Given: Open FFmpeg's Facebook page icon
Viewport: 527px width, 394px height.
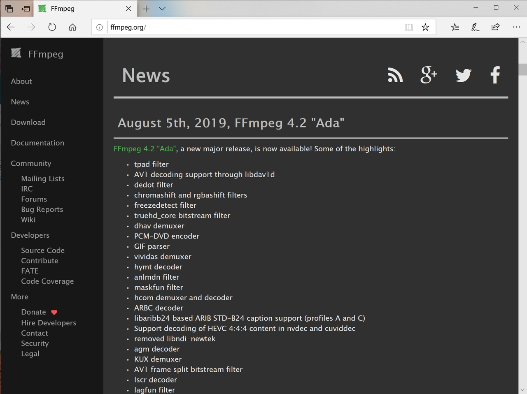Looking at the screenshot, I should [x=495, y=75].
